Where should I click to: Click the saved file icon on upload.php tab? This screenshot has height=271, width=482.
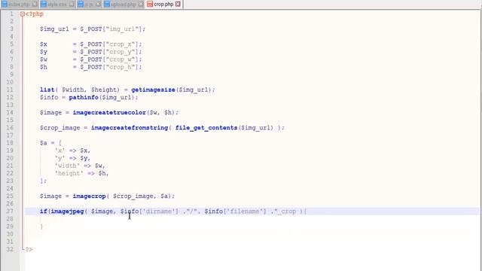pyautogui.click(x=107, y=5)
